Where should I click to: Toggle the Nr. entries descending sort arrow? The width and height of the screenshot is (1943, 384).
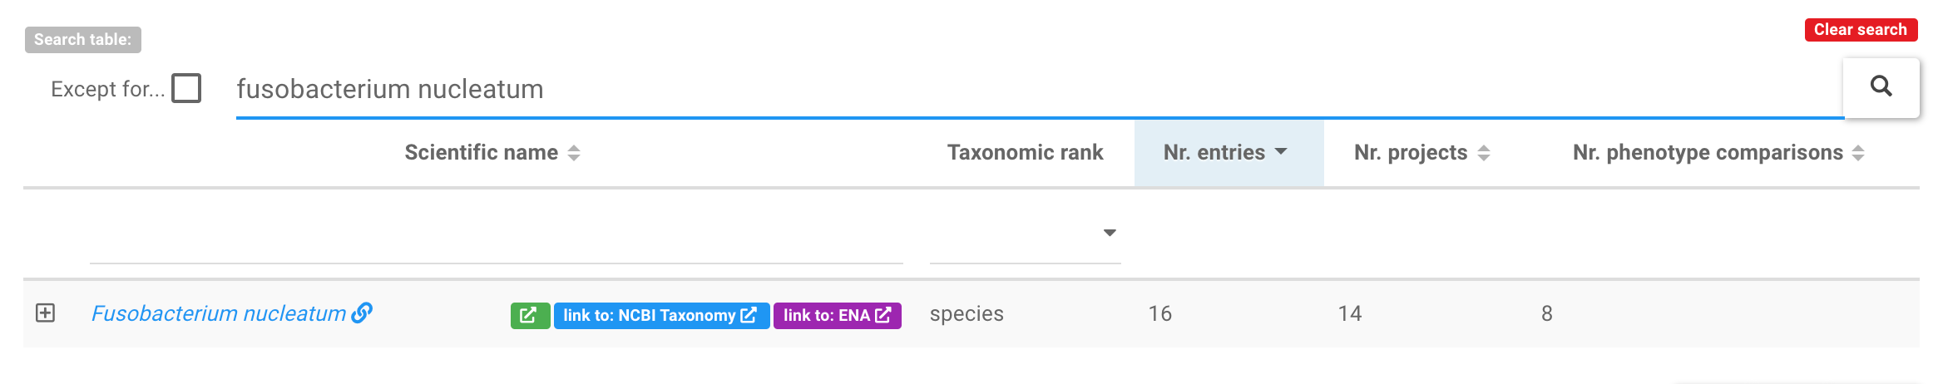click(x=1281, y=152)
